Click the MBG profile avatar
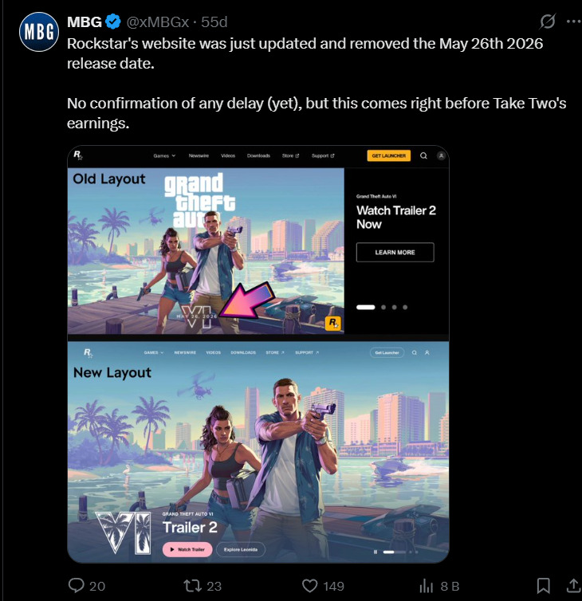This screenshot has height=601, width=582. tap(38, 32)
